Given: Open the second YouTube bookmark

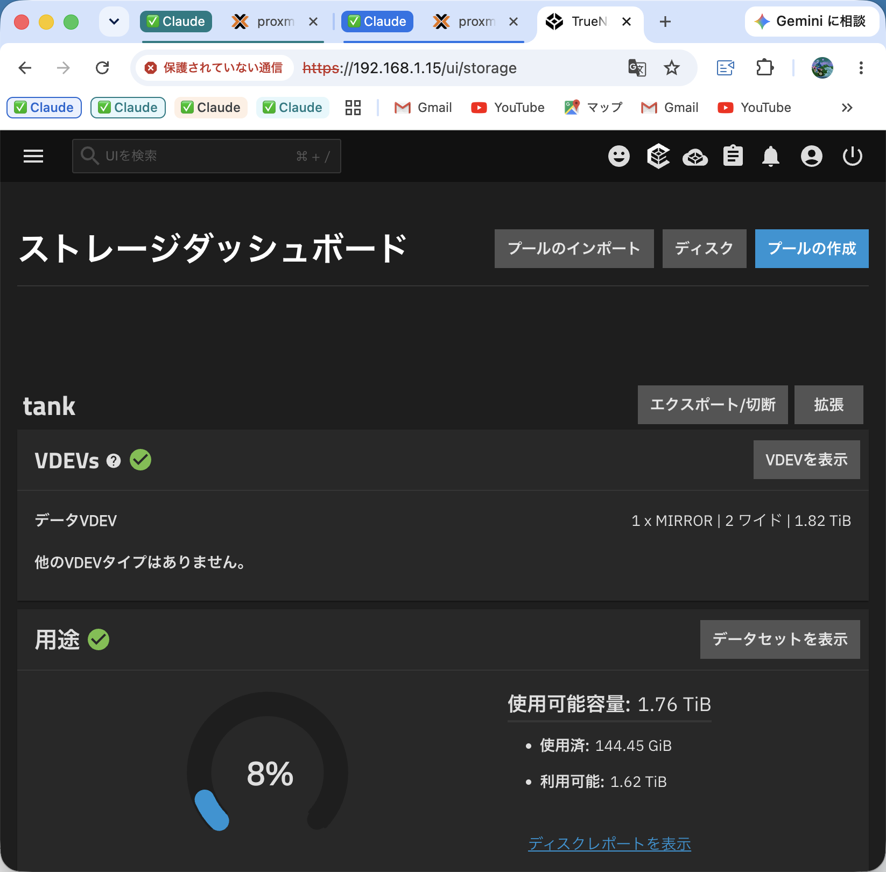Looking at the screenshot, I should (754, 108).
